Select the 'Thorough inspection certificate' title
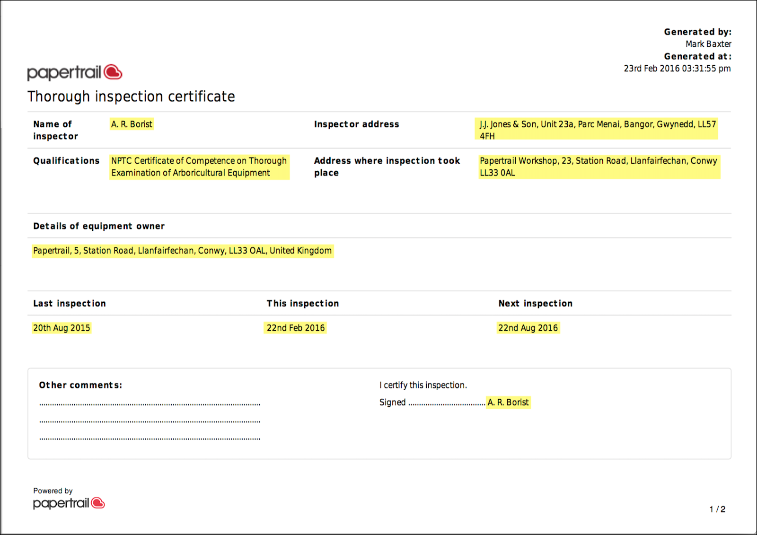This screenshot has height=535, width=757. click(x=131, y=96)
